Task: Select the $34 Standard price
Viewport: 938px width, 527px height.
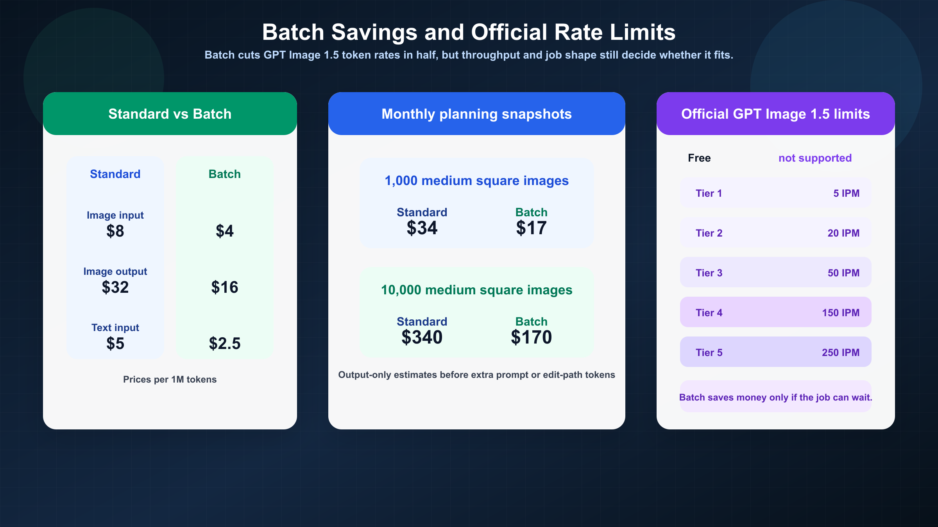Action: pos(422,228)
